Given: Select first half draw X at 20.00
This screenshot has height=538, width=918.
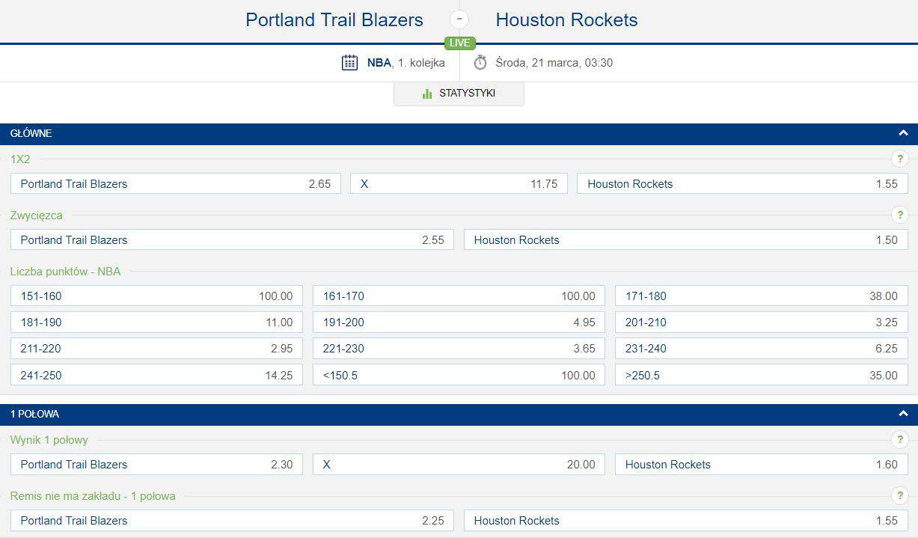Looking at the screenshot, I should point(459,464).
